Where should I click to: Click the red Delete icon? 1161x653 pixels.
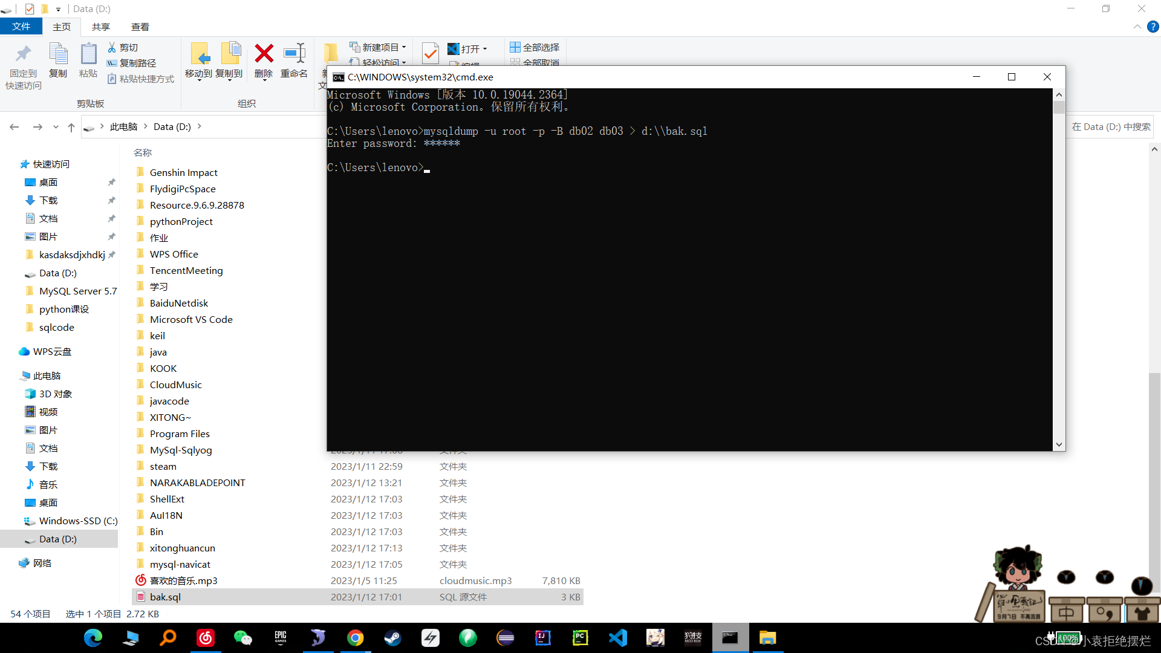pos(264,60)
